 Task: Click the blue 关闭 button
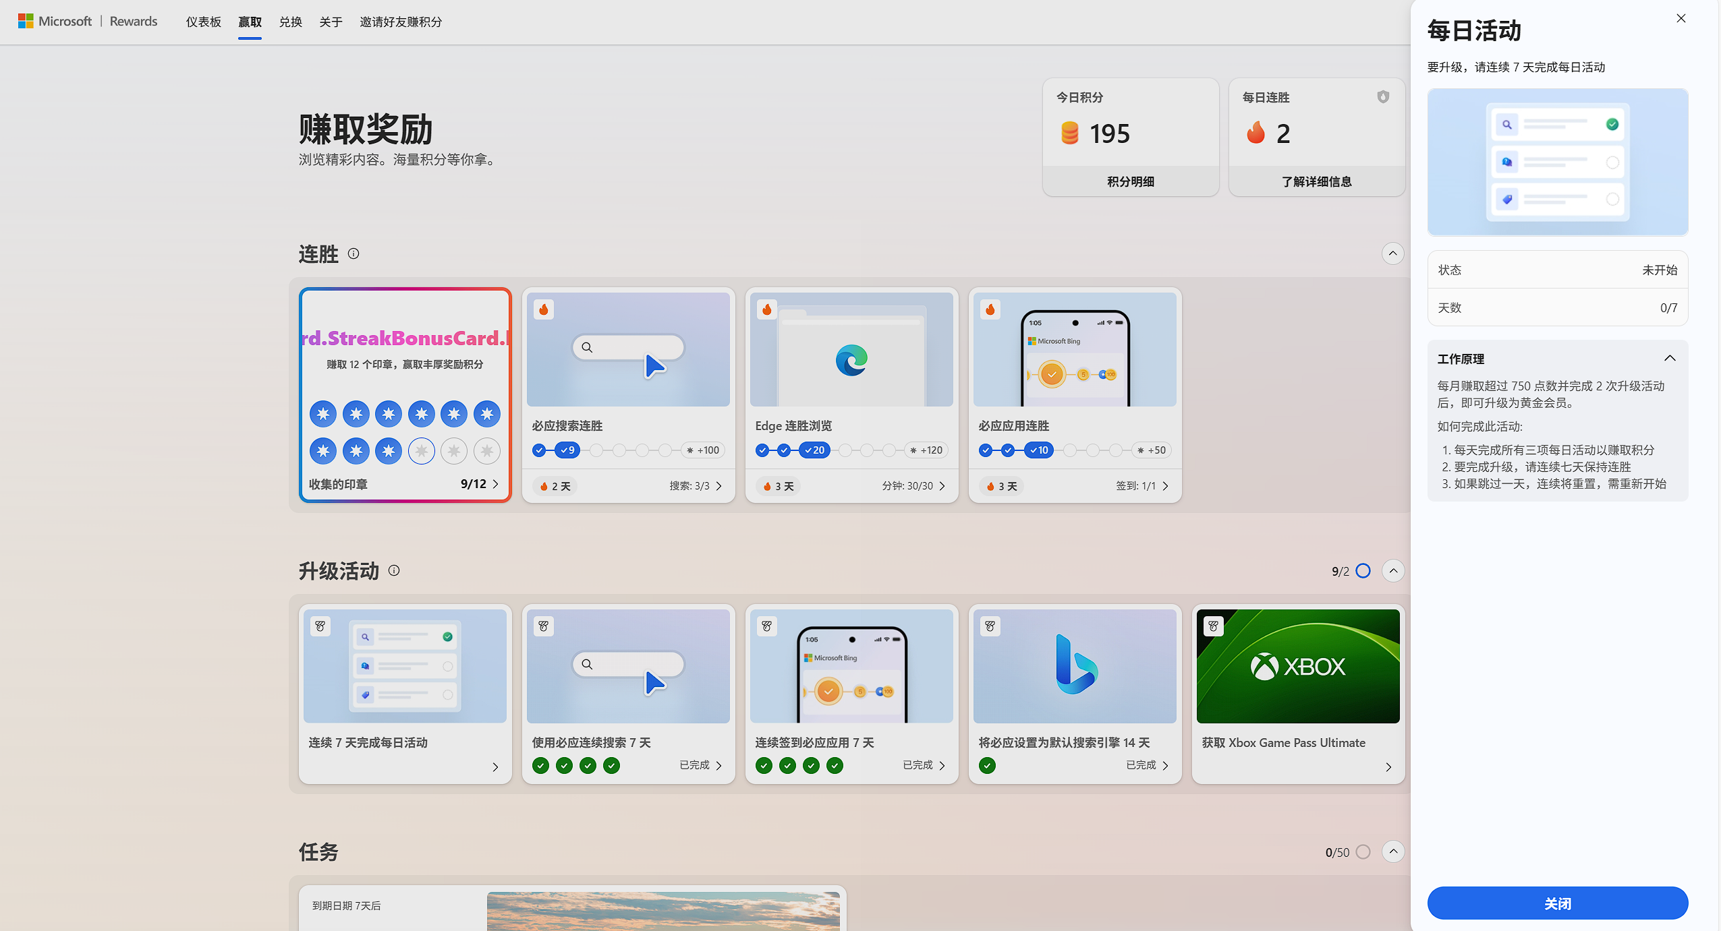point(1557,903)
